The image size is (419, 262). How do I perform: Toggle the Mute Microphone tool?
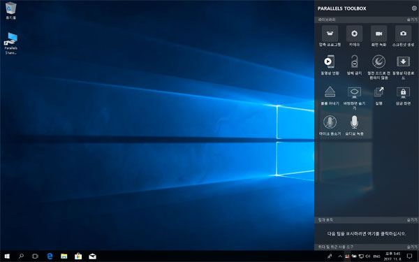click(x=330, y=125)
